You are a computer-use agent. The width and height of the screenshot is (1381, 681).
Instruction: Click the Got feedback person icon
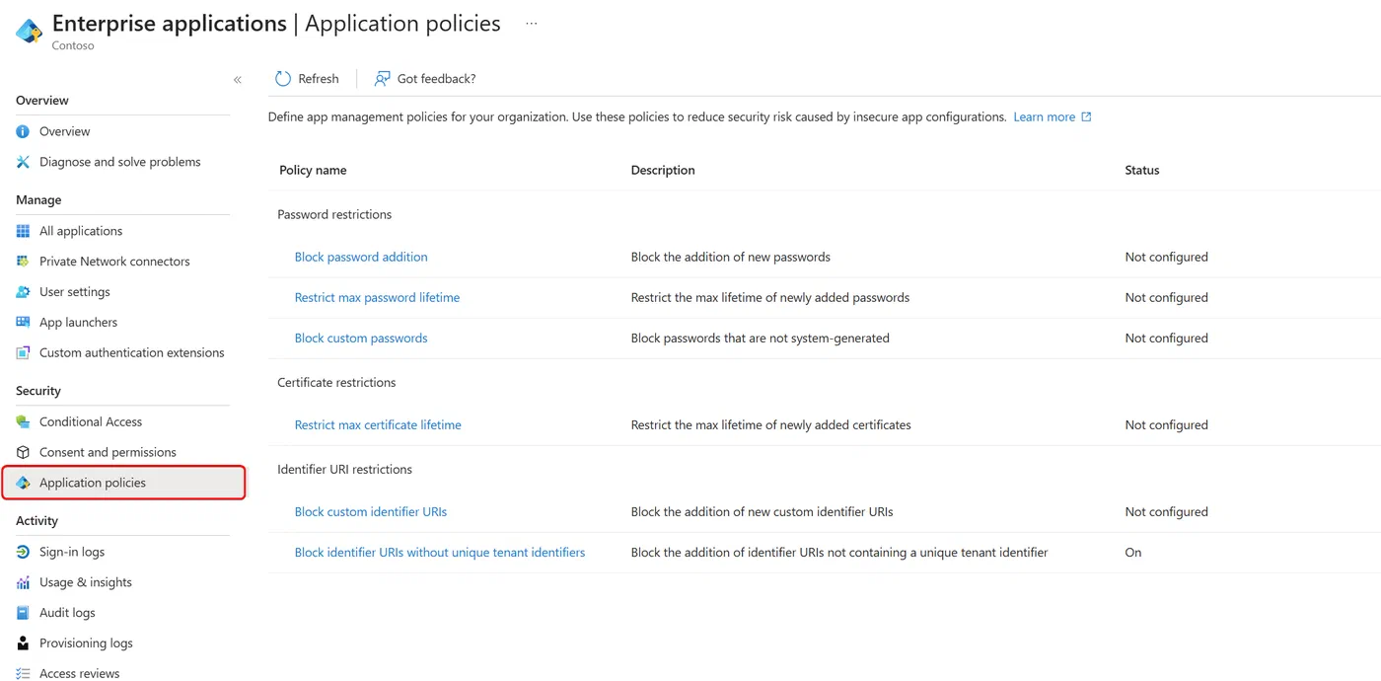pyautogui.click(x=382, y=79)
